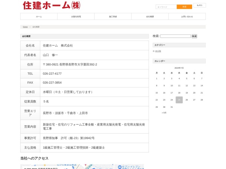This screenshot has height=169, width=226.
Task: Click calendar day 15
Action: (x=157, y=93)
